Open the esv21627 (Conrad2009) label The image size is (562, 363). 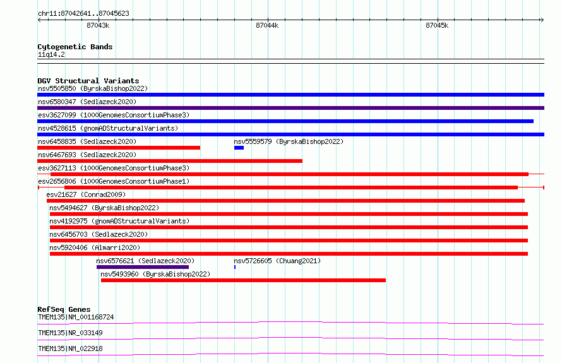(x=86, y=194)
